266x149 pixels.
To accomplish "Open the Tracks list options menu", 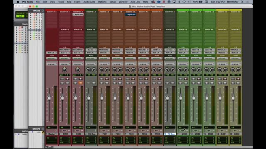I will [42, 11].
